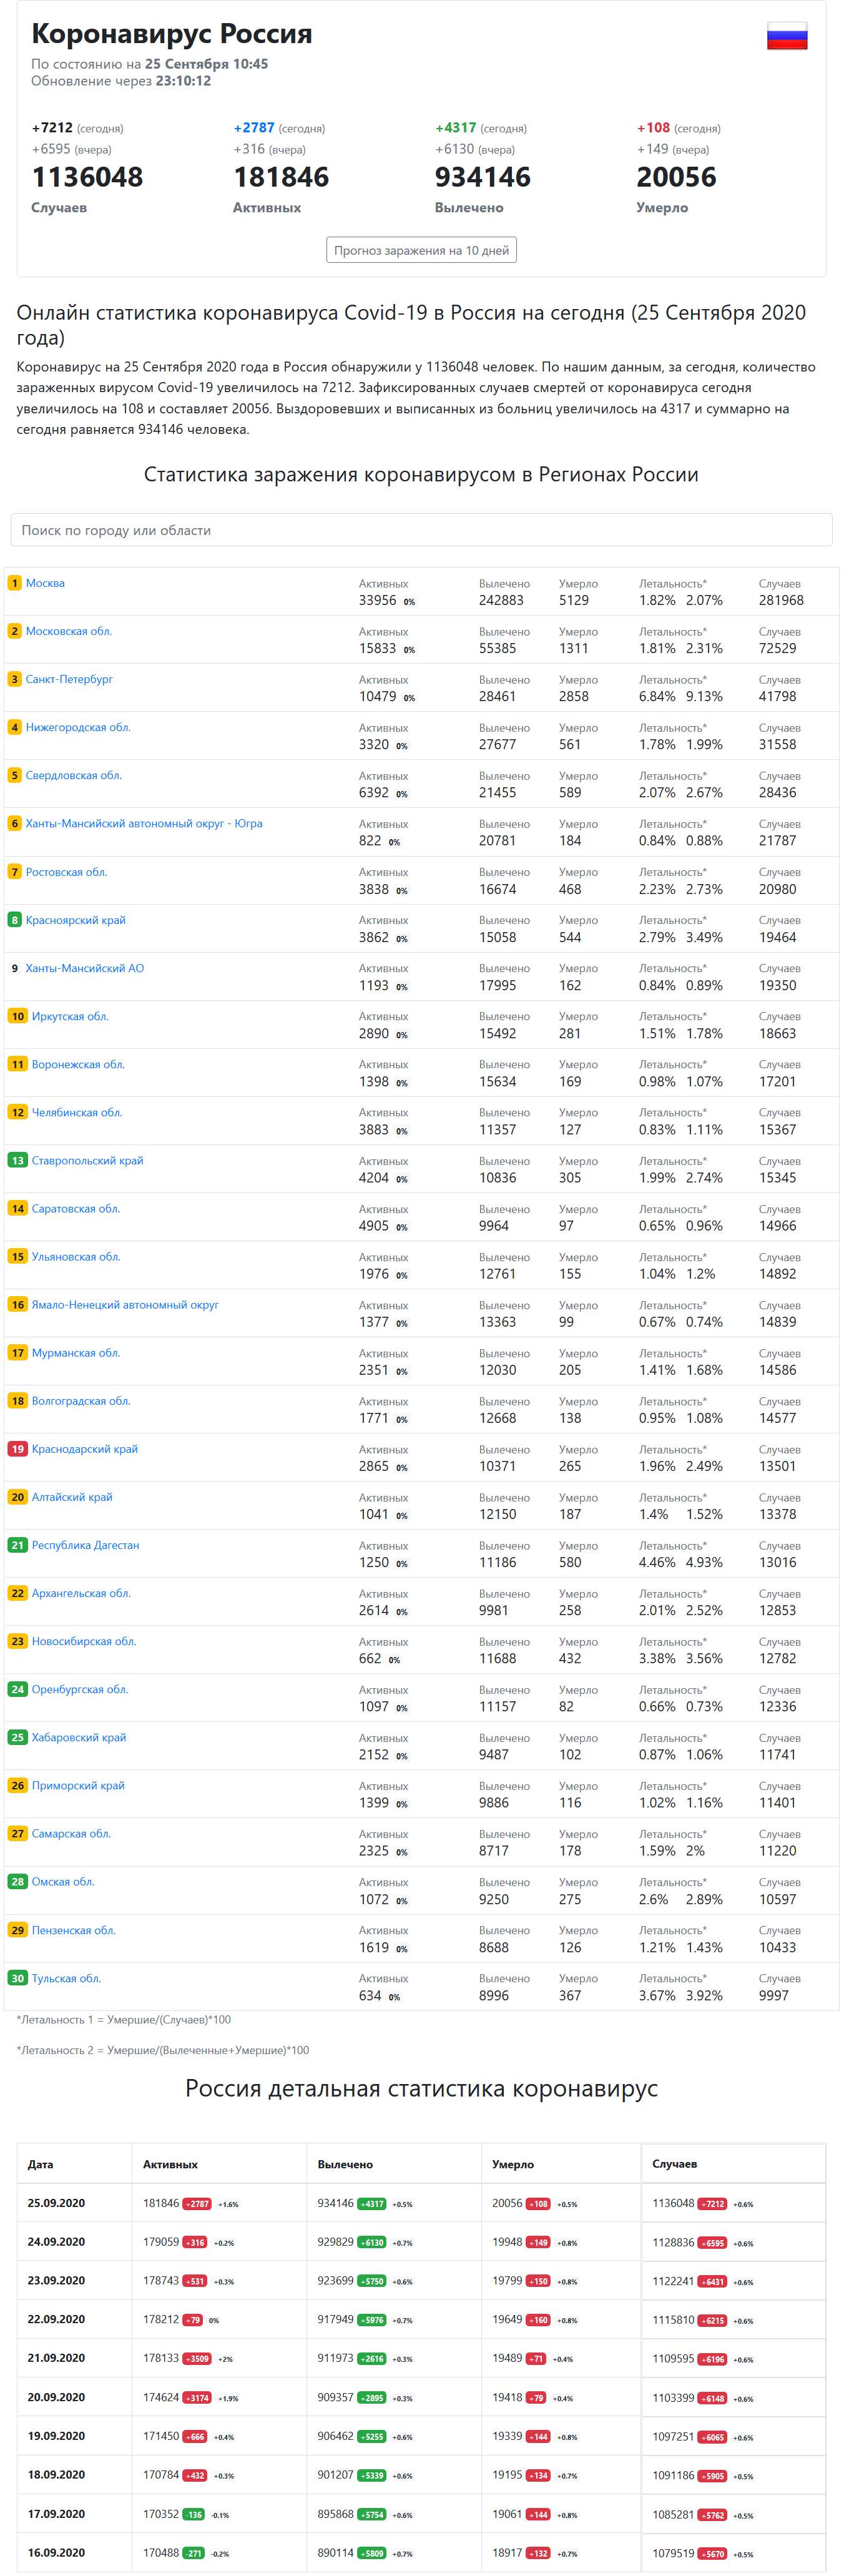Click the green rank 30 badge
Screen dimensions: 844x2576
[x=17, y=1978]
